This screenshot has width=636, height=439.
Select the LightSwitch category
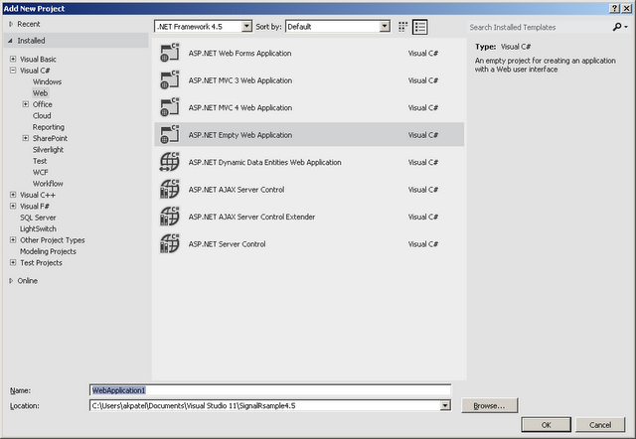[x=38, y=228]
